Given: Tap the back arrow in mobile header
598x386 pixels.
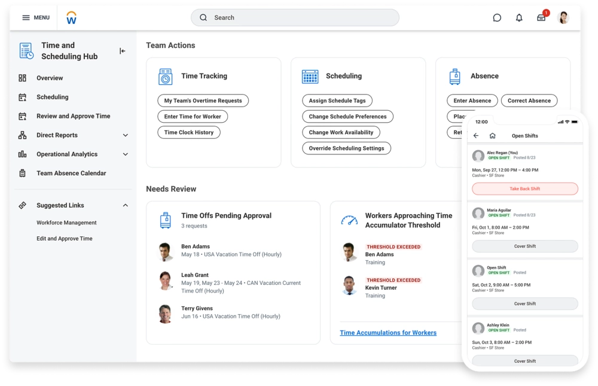Looking at the screenshot, I should 476,136.
